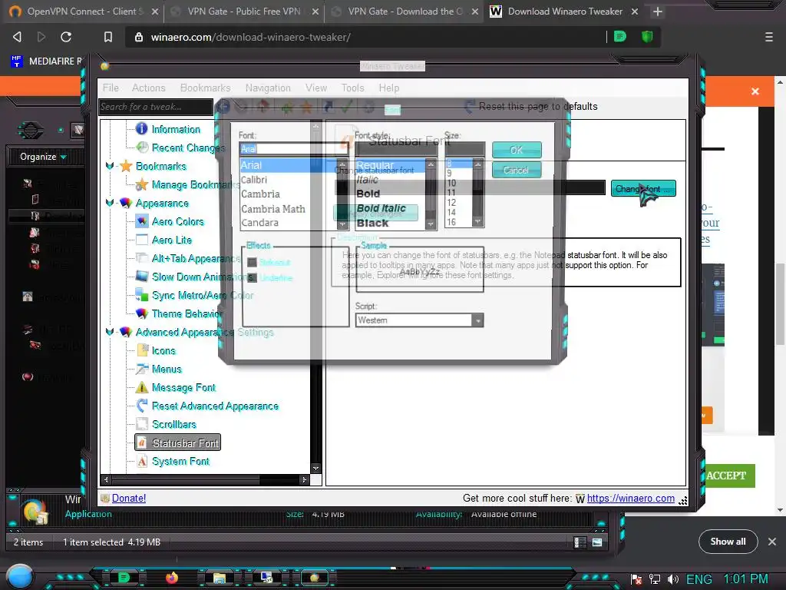Select Bold font style
This screenshot has height=590, width=786.
[x=368, y=194]
